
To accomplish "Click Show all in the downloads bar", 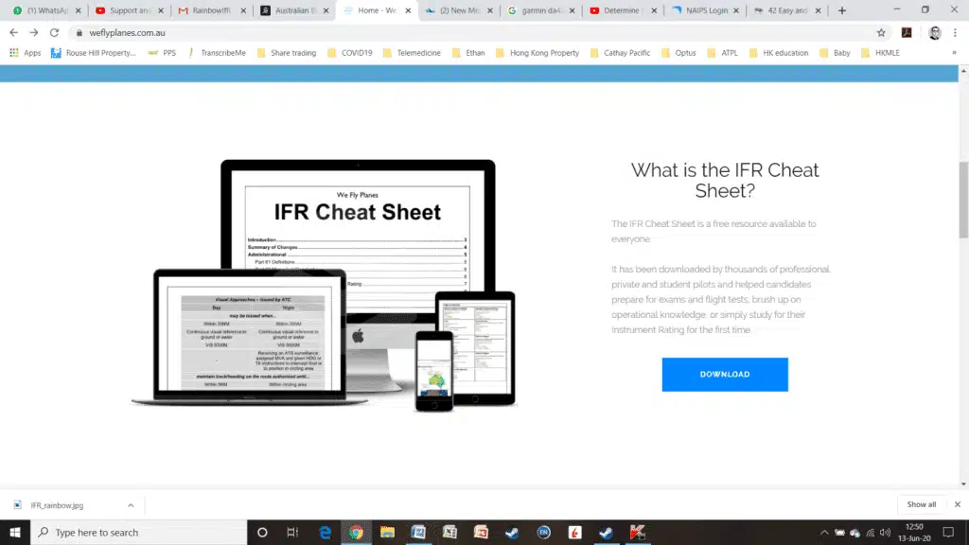I will click(x=921, y=504).
